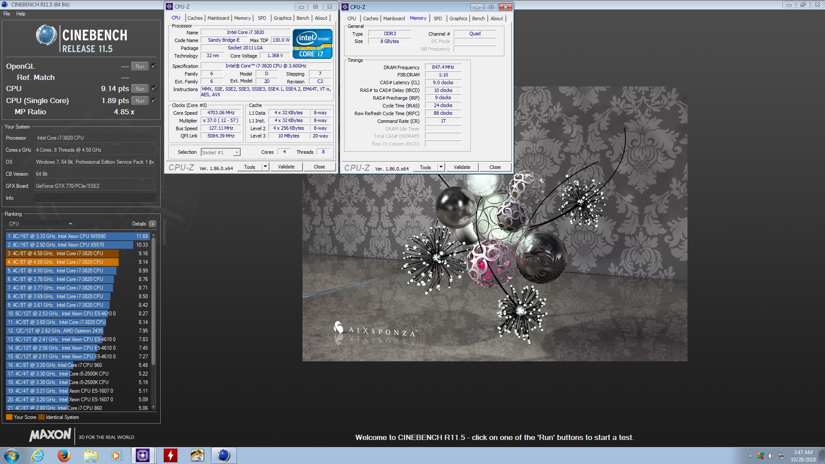Click the Processor field Intel Core i7-3820 CPU
Screen dimensions: 825x464
[x=95, y=138]
